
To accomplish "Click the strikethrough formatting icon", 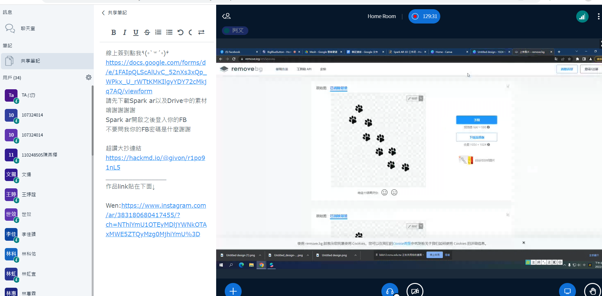I will tap(147, 32).
